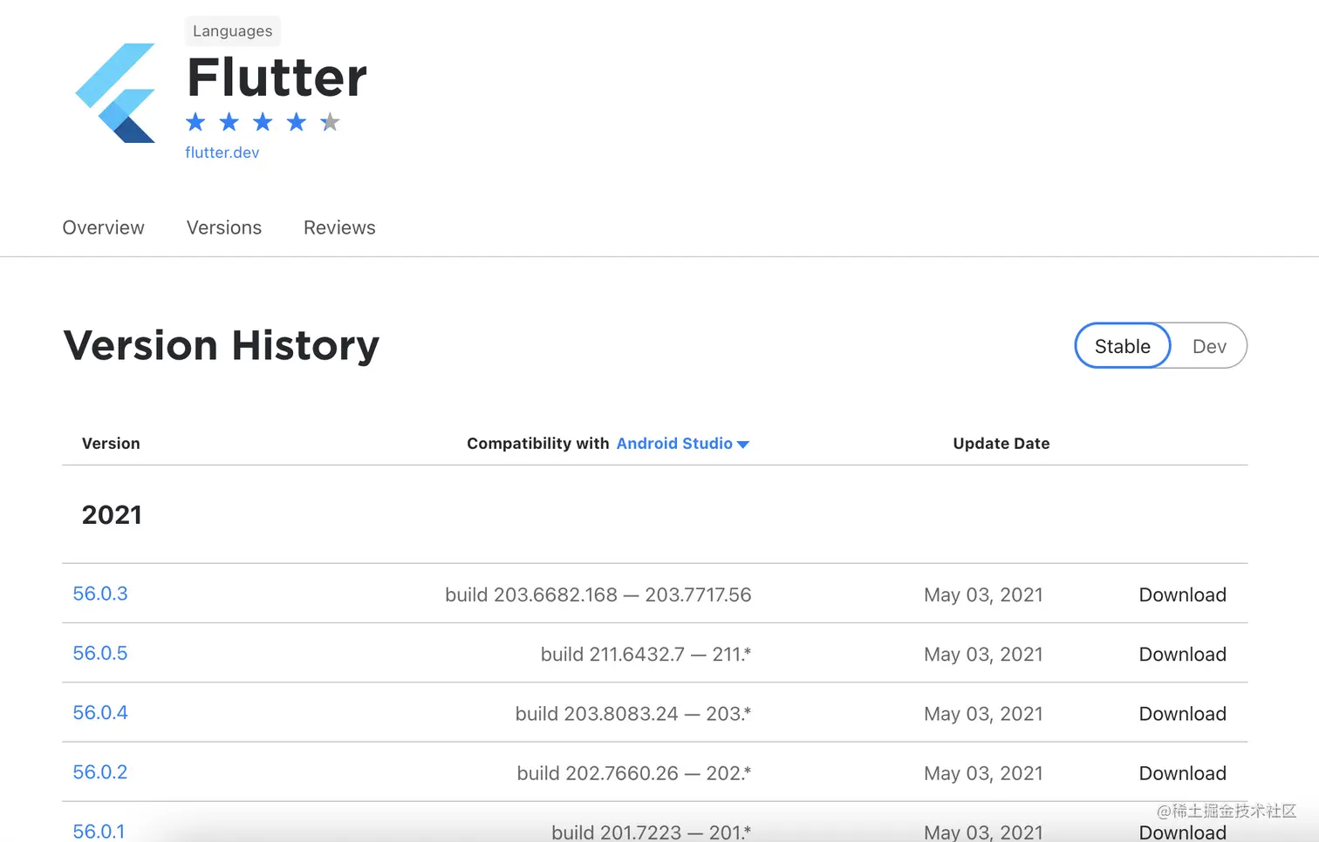Open version 56.0.3 details

point(100,594)
